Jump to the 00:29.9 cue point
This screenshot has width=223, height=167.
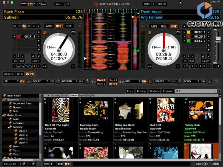pos(185,37)
